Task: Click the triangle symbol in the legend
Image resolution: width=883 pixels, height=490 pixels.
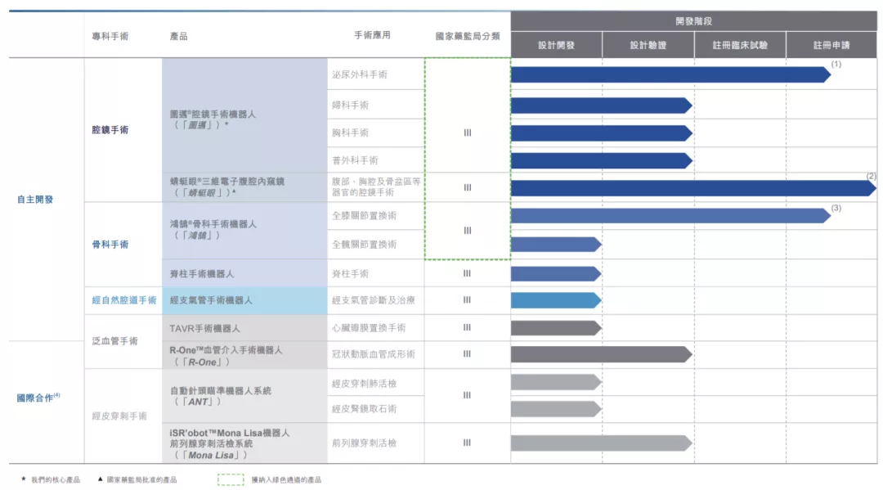Action: pyautogui.click(x=100, y=479)
